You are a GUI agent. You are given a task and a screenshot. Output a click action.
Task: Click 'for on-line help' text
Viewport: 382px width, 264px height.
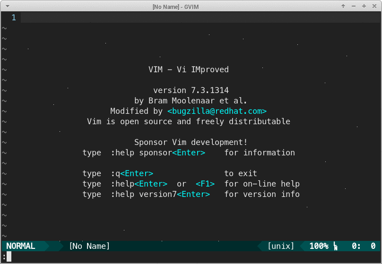[262, 184]
